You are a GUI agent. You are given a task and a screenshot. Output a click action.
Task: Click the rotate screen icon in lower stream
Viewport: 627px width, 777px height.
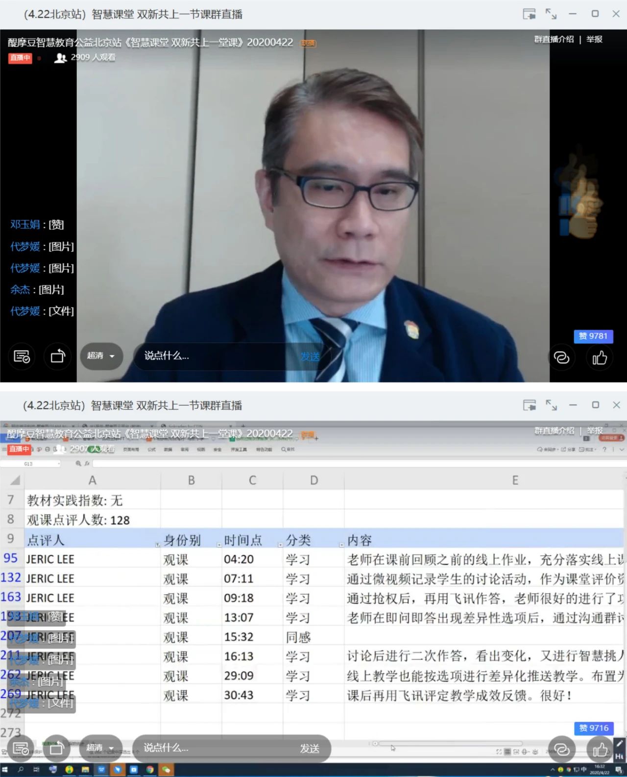point(57,748)
